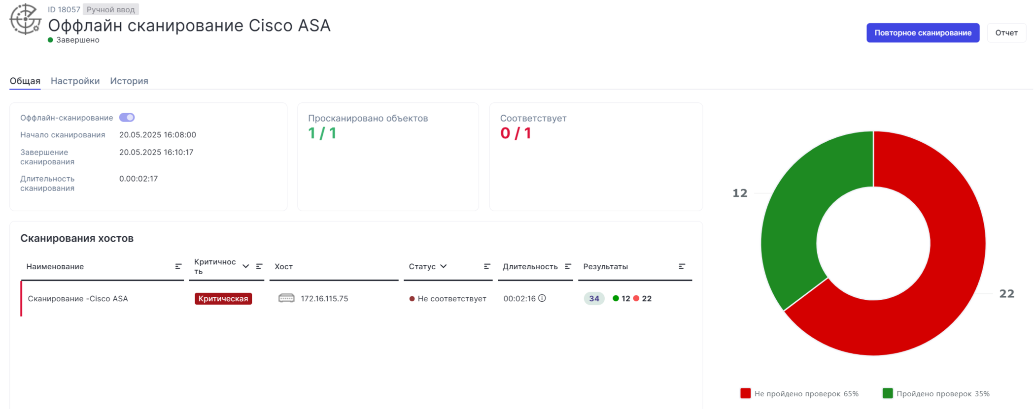The width and height of the screenshot is (1035, 409).
Task: Click the total results badge 34
Action: (594, 299)
